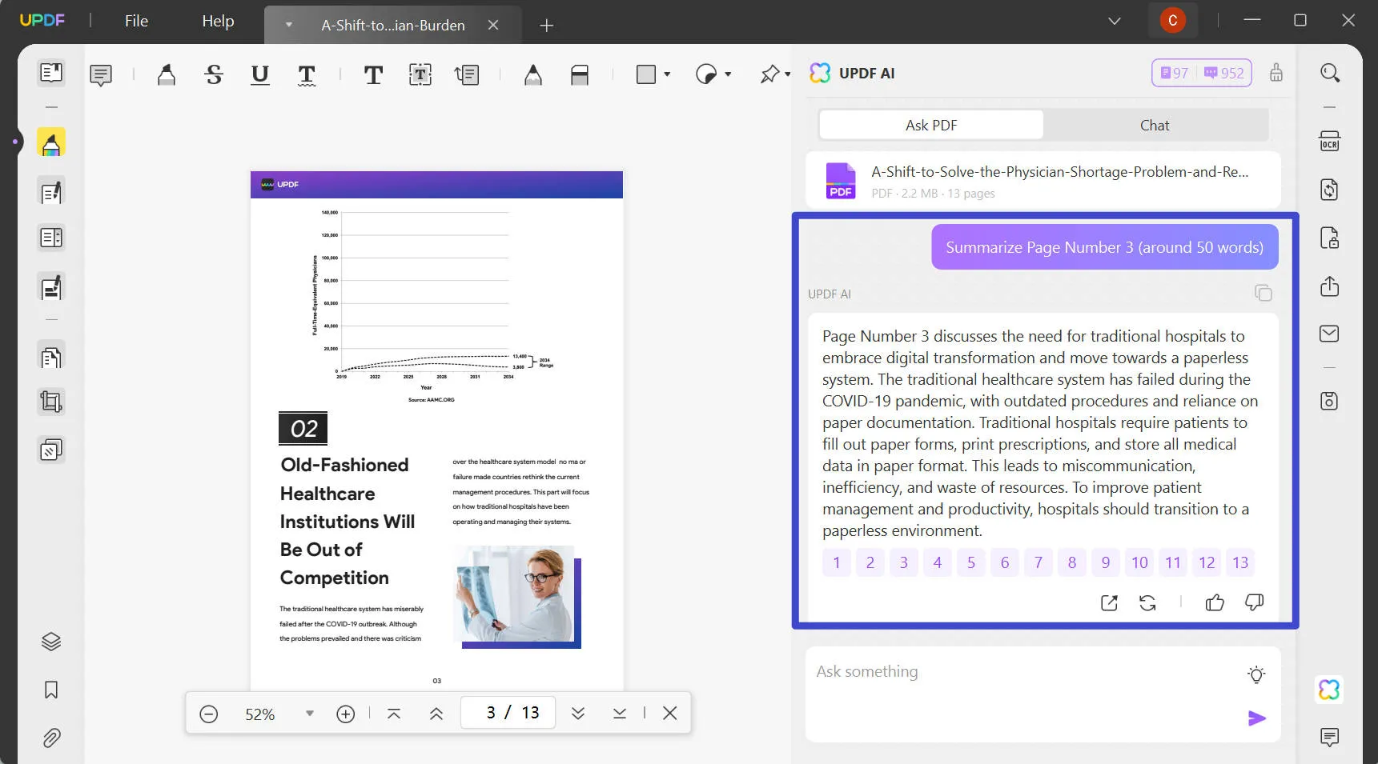The height and width of the screenshot is (764, 1378).
Task: Open the Organize pages icon in left sidebar
Action: click(51, 357)
